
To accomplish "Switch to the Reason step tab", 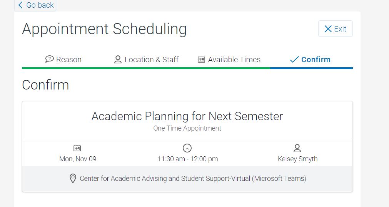I will pos(63,60).
